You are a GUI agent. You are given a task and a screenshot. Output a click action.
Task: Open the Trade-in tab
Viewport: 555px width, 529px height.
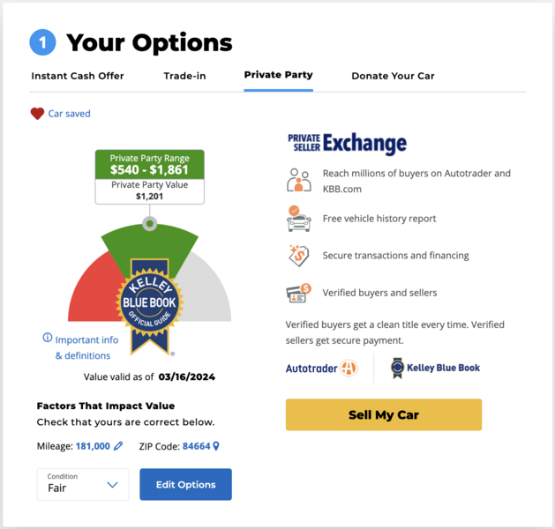pyautogui.click(x=184, y=76)
